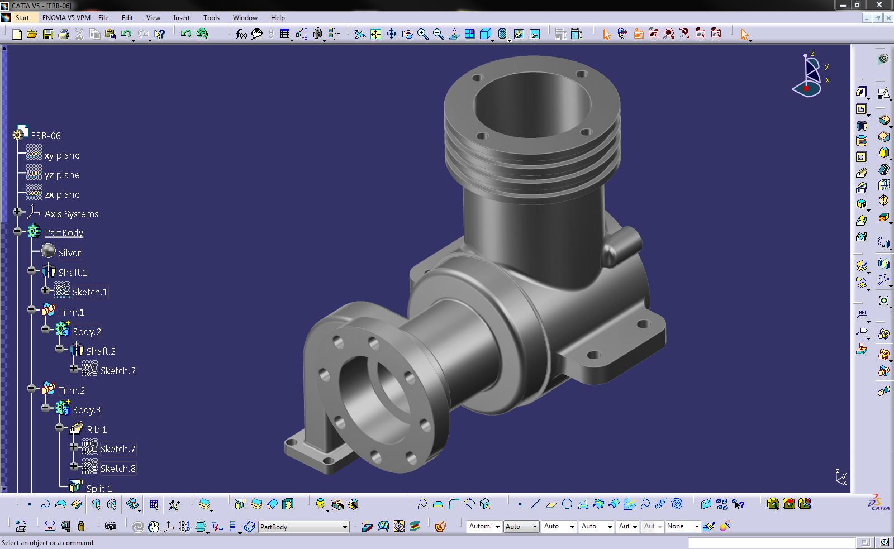The width and height of the screenshot is (894, 549).
Task: Click the Capture camera icon
Action: pyautogui.click(x=111, y=526)
